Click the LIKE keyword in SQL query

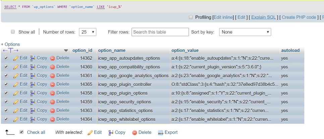101,7
